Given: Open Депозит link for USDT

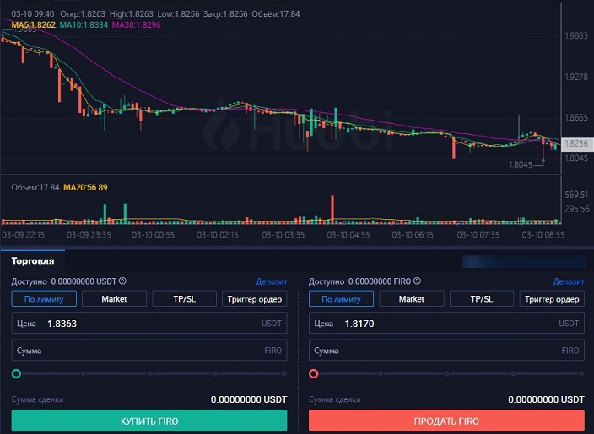Looking at the screenshot, I should [271, 281].
